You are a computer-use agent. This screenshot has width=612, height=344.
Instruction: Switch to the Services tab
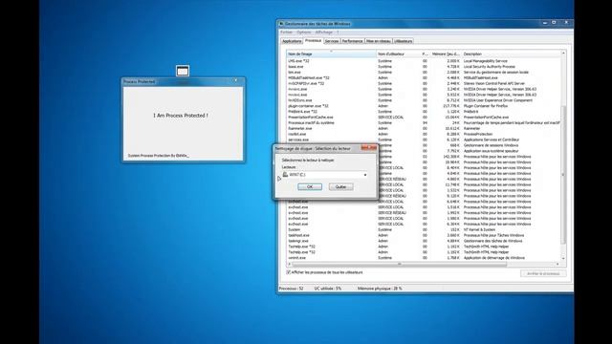(x=332, y=41)
